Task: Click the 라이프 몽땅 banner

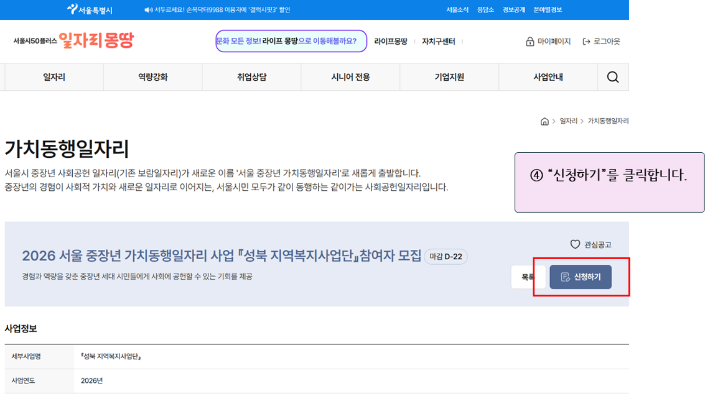Action: (x=291, y=41)
